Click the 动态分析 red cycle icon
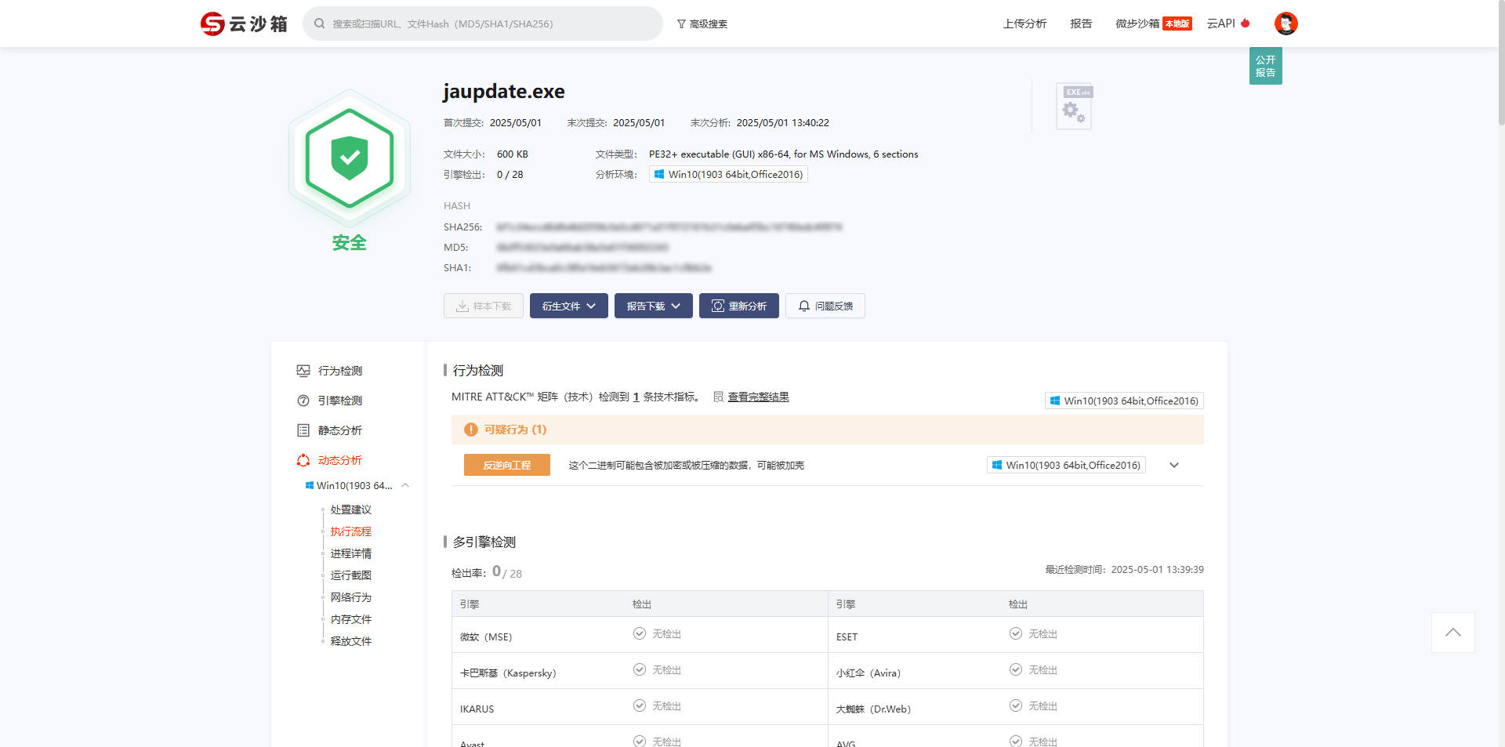 pos(303,460)
